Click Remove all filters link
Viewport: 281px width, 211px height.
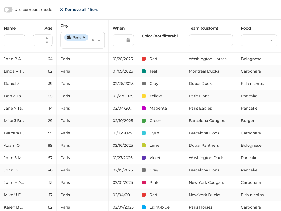click(79, 10)
